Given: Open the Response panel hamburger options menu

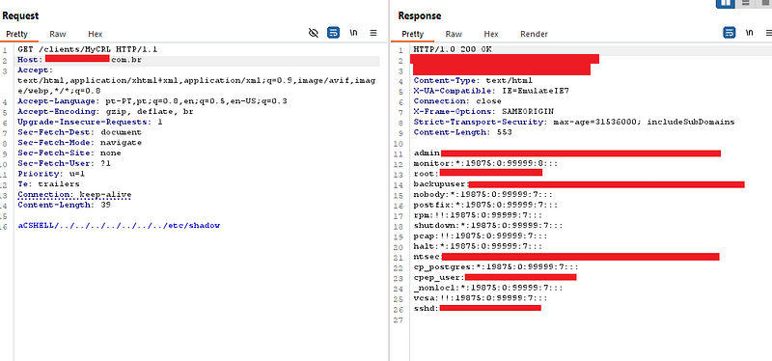Looking at the screenshot, I should pyautogui.click(x=769, y=33).
